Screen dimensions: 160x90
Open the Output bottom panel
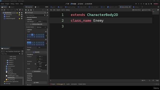coord(53,84)
